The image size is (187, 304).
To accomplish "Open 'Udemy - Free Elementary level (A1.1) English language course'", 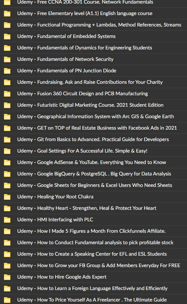I will pos(85,13).
